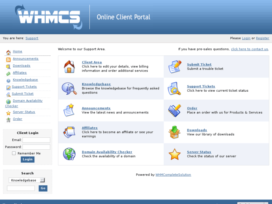Click the WHMCS logo in header
Screen dimensions: 272x204
click(x=49, y=17)
